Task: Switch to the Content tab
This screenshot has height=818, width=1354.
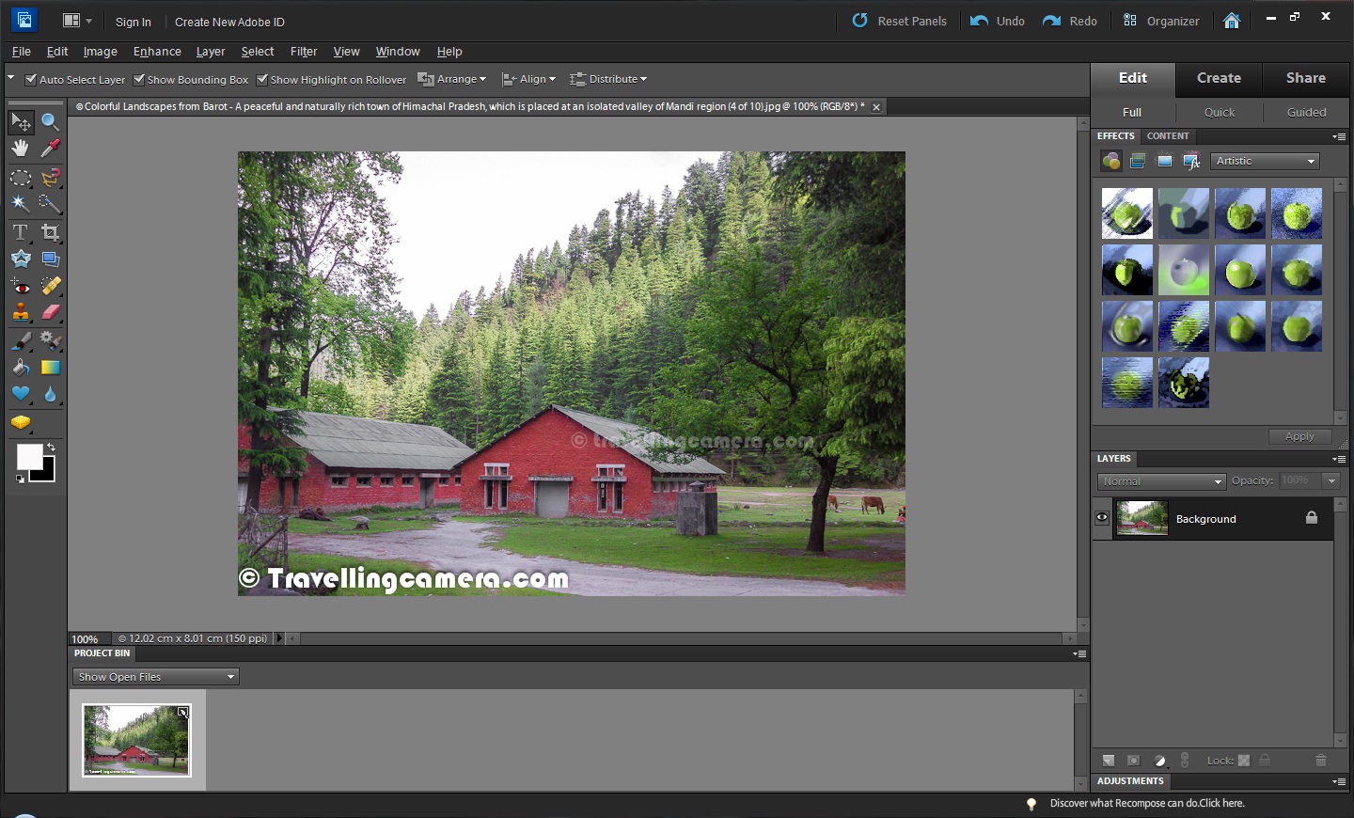Action: [1168, 136]
